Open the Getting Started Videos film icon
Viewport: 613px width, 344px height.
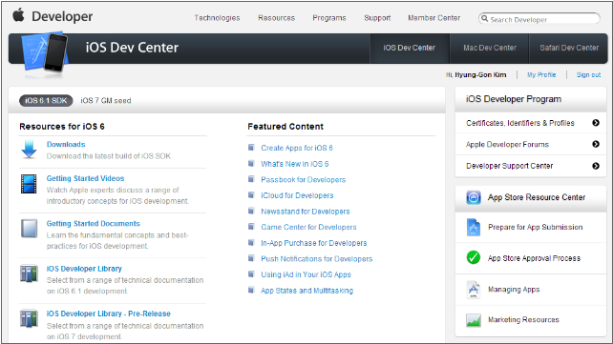click(29, 184)
